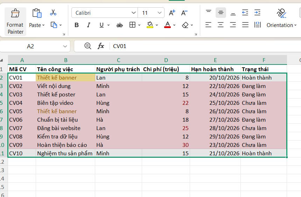Expand borders dropdown arrow
The image size is (301, 197).
pyautogui.click(x=139, y=25)
